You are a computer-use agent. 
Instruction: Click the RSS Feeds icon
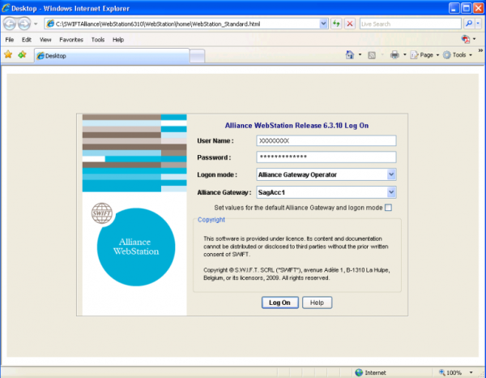pyautogui.click(x=372, y=55)
